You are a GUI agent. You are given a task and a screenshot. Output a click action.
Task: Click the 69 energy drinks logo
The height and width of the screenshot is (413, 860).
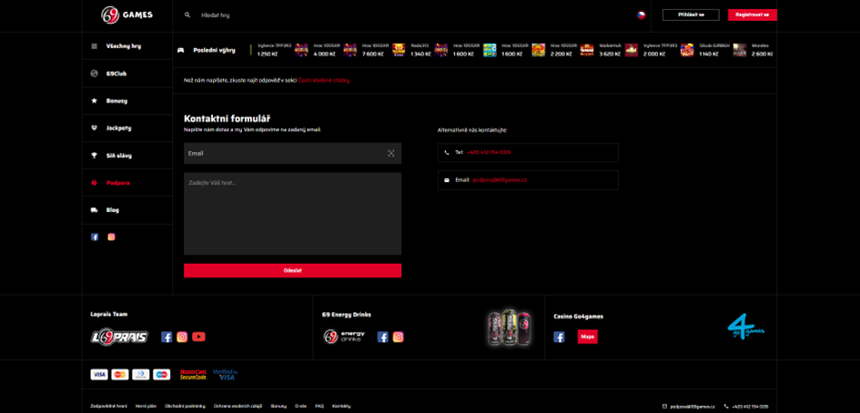point(344,337)
